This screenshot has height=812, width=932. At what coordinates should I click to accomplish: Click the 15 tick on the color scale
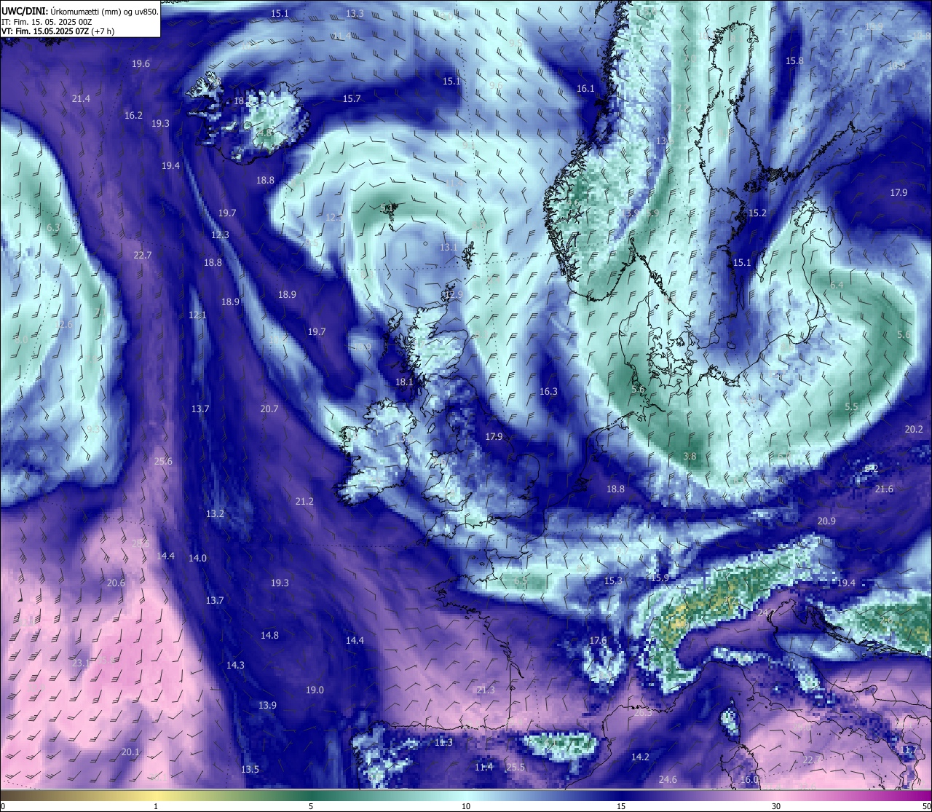[x=621, y=806]
